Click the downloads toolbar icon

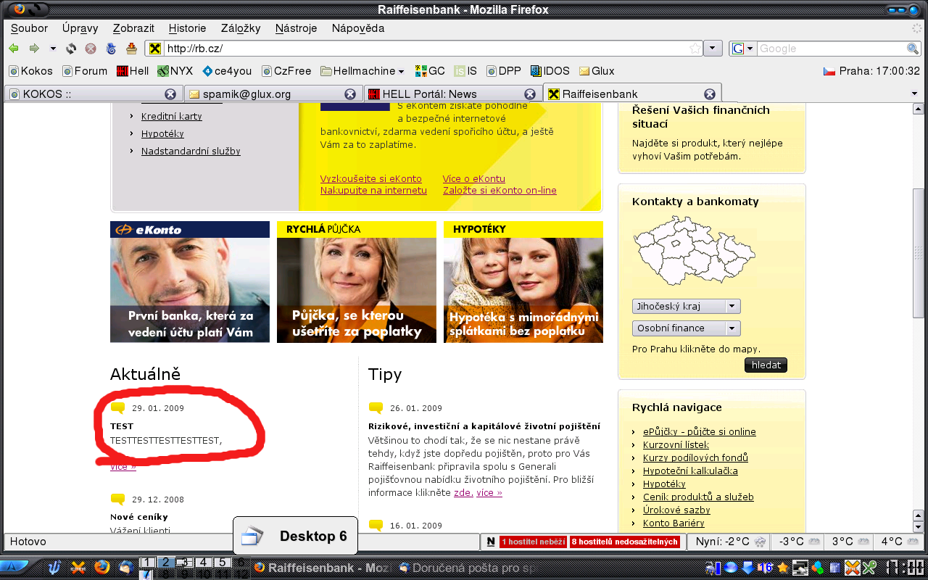tap(131, 49)
